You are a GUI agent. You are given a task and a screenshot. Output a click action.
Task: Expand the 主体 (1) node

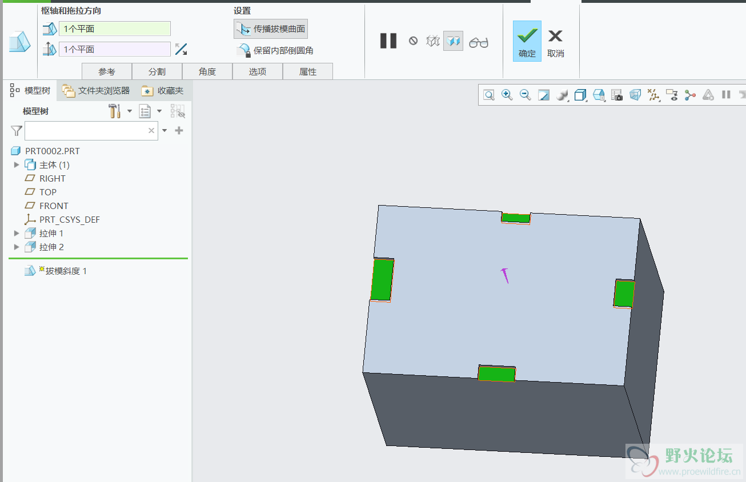pyautogui.click(x=17, y=164)
